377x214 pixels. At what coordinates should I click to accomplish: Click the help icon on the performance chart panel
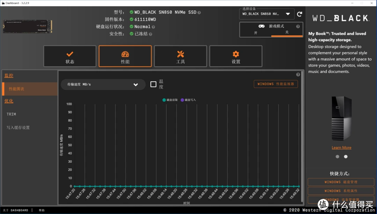(x=298, y=74)
